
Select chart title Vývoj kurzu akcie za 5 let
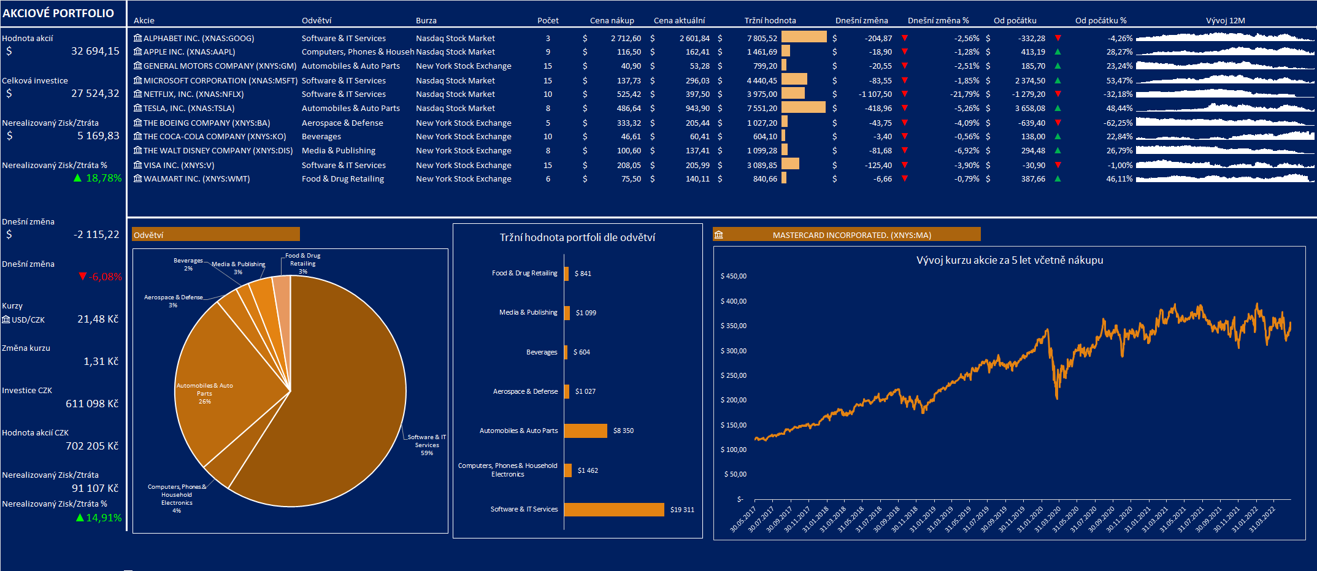(x=1010, y=260)
